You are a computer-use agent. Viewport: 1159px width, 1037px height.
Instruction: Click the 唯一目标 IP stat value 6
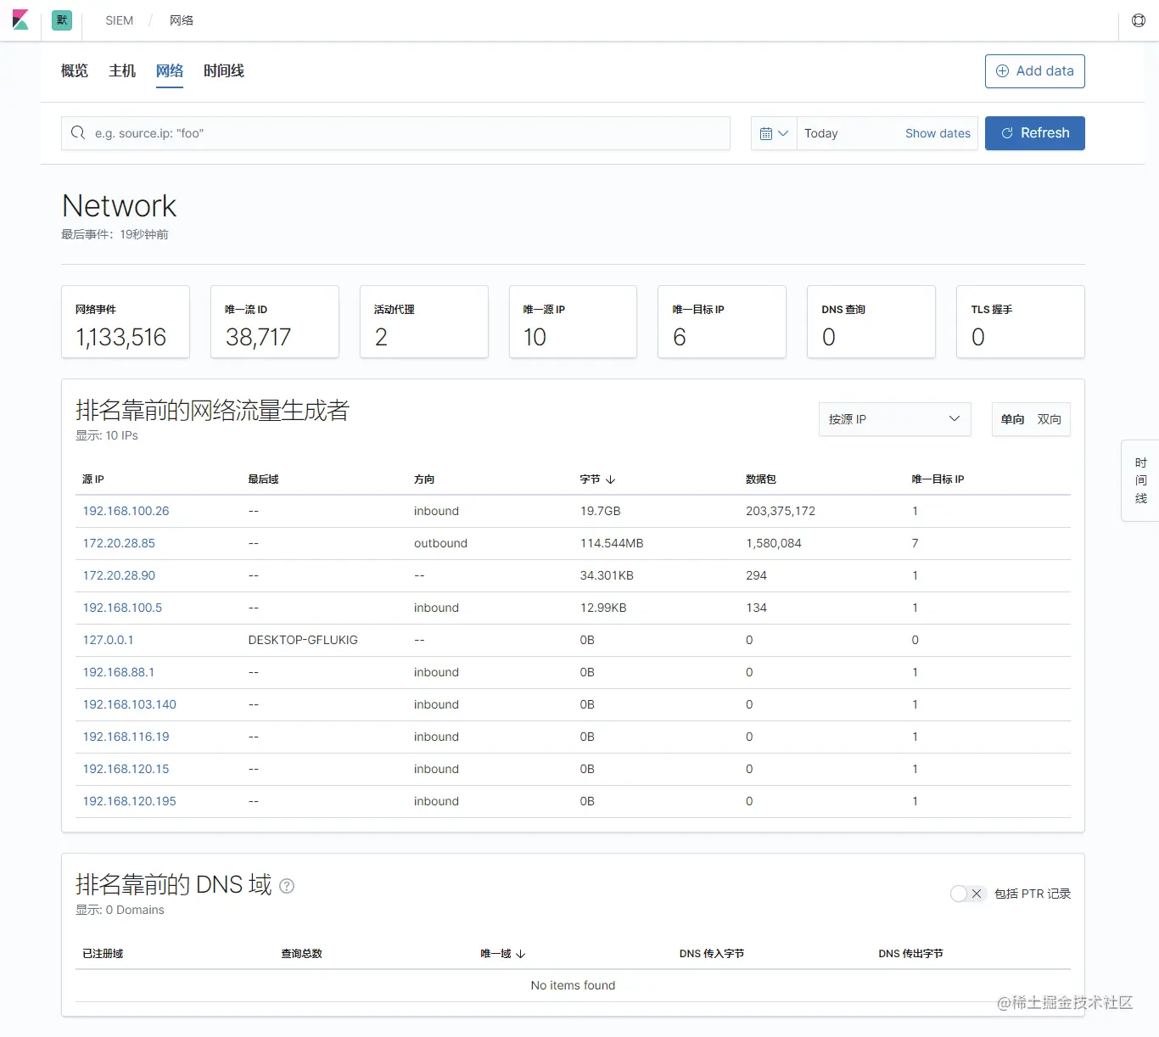point(680,338)
